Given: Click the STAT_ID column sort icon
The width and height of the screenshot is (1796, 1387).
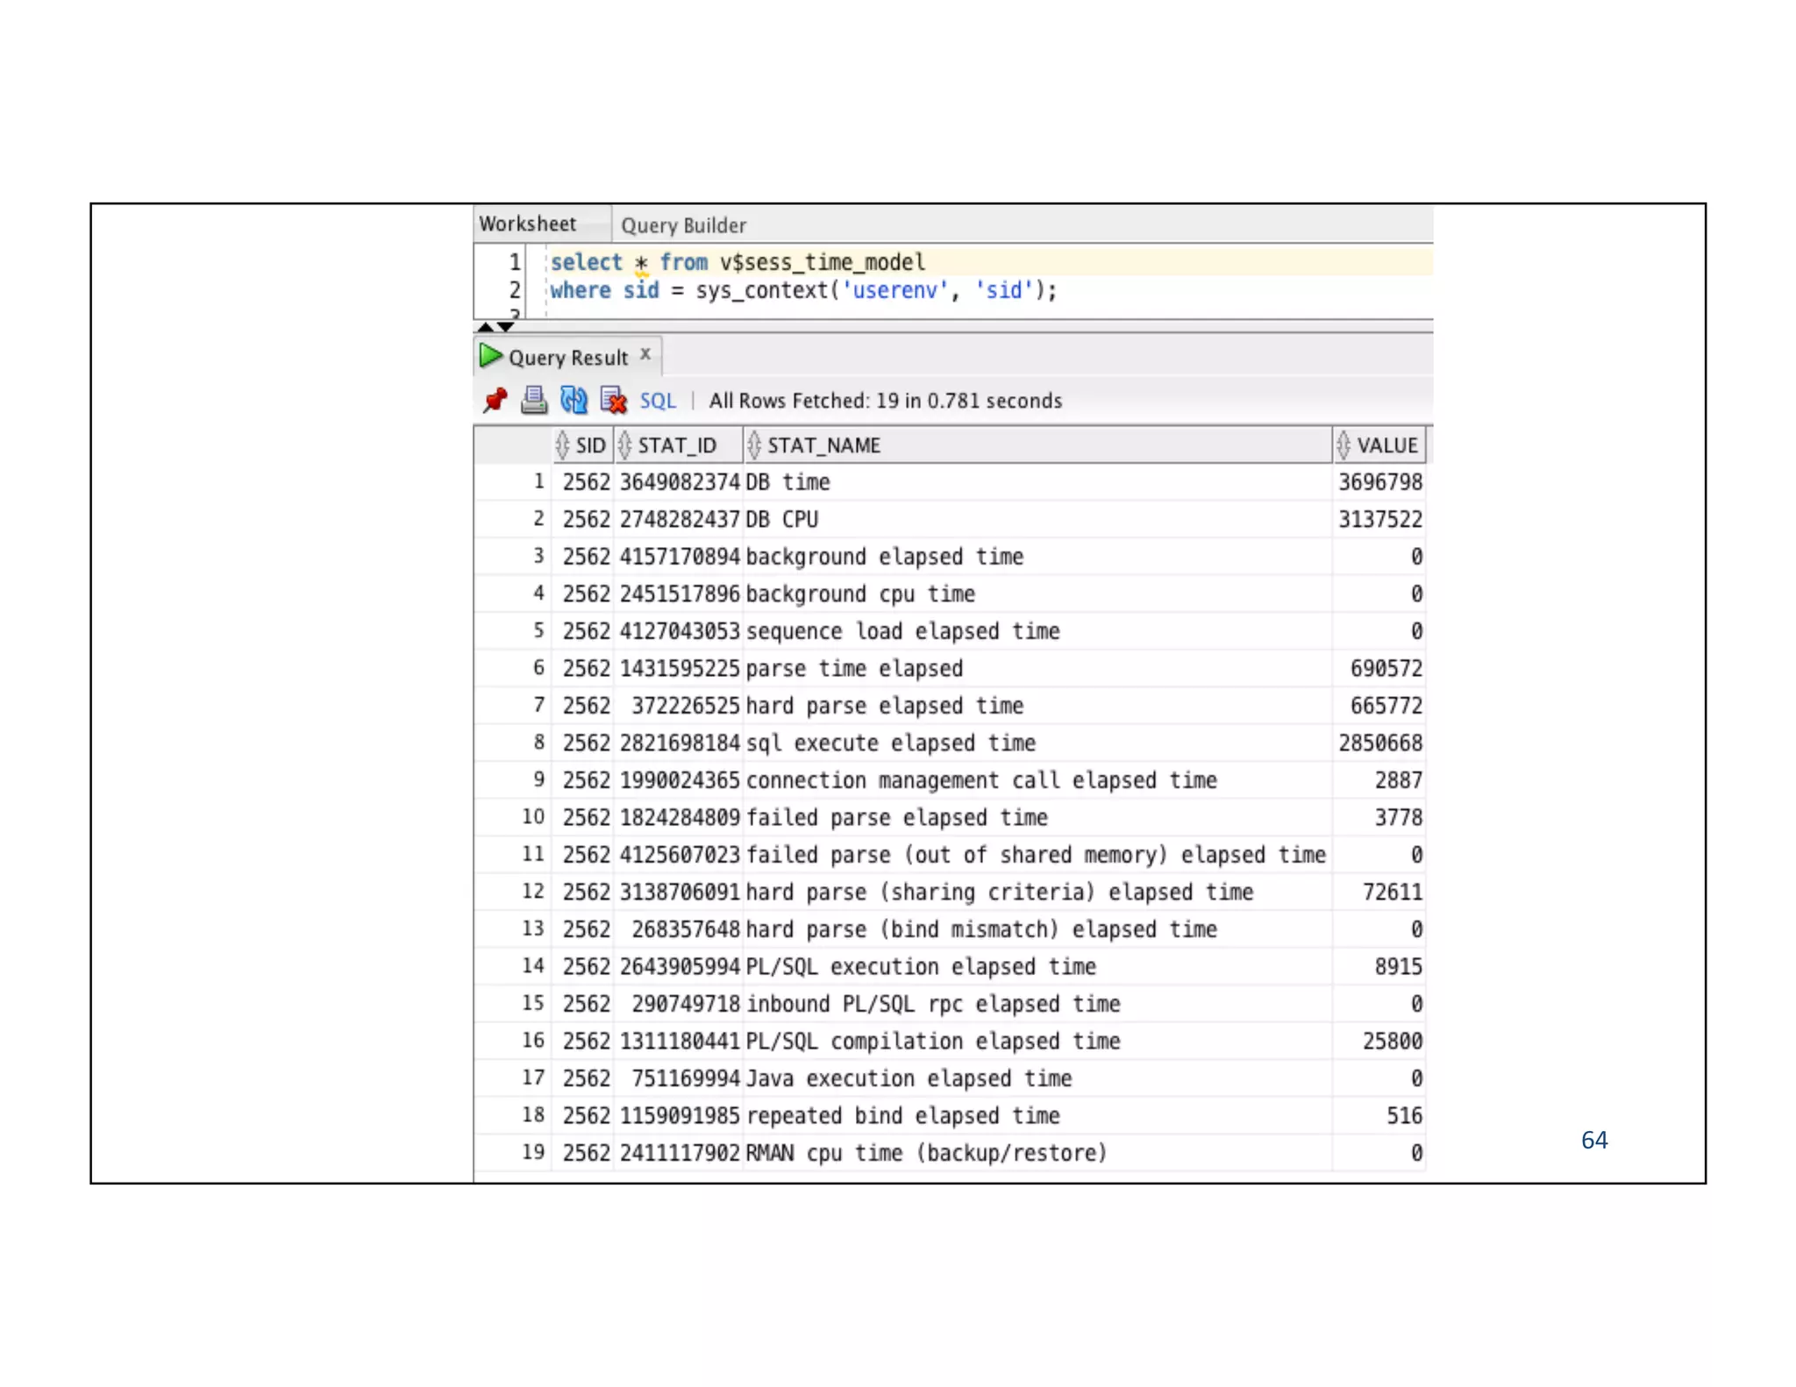Looking at the screenshot, I should click(x=624, y=445).
